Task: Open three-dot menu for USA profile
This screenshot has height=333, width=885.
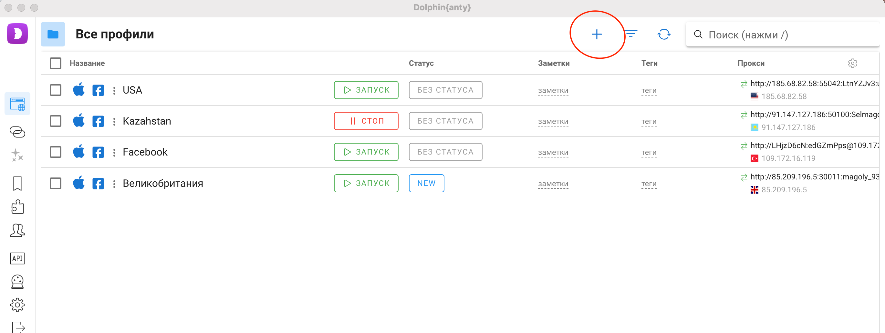Action: (x=114, y=90)
